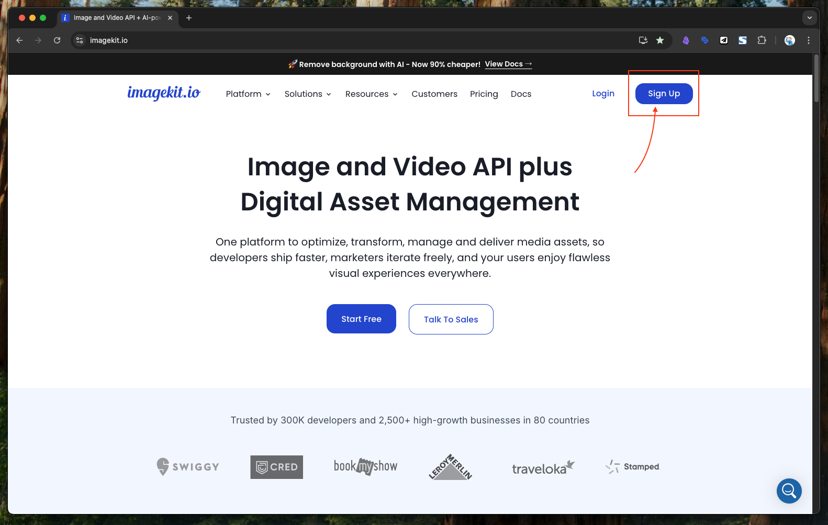Click the Talk To Sales button
Image resolution: width=828 pixels, height=525 pixels.
451,319
